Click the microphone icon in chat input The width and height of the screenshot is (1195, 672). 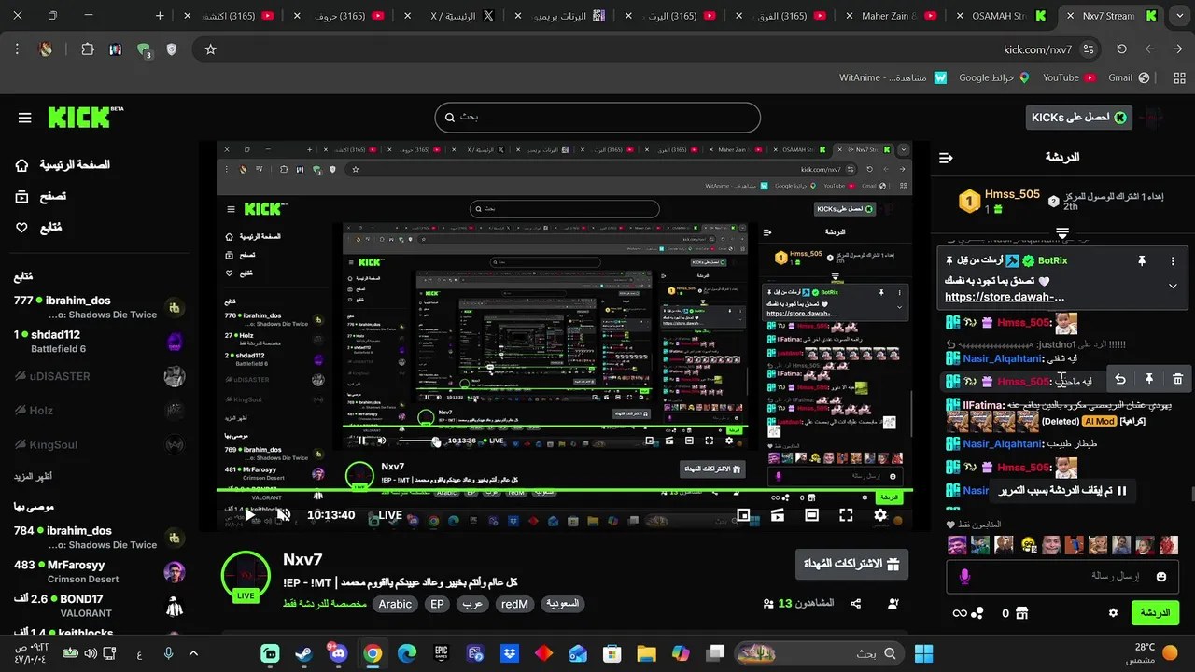[x=964, y=577]
